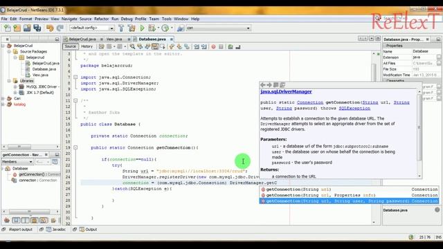Open the Tools menu
This screenshot has height=249, width=443.
pos(166,19)
